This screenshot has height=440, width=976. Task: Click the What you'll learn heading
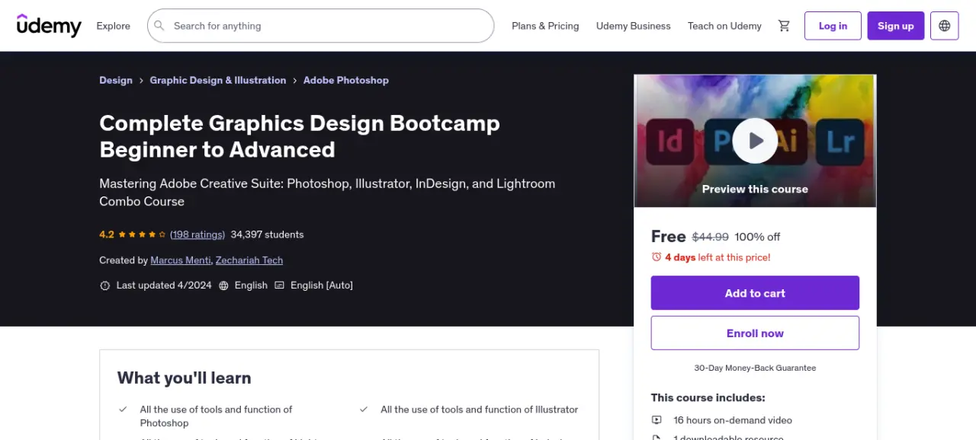click(x=184, y=378)
